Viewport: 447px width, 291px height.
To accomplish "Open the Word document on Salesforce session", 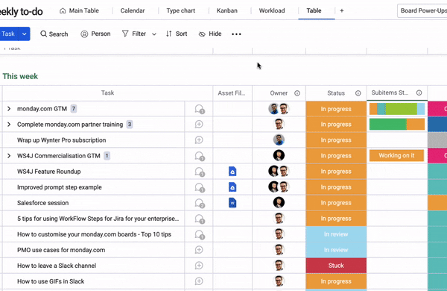I will (232, 203).
